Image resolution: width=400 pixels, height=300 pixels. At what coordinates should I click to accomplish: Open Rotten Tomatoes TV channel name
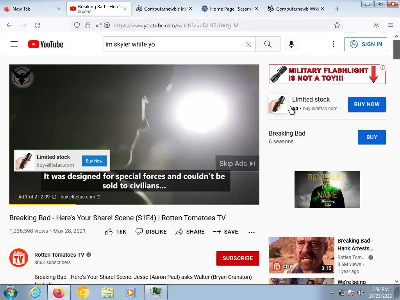click(x=59, y=255)
